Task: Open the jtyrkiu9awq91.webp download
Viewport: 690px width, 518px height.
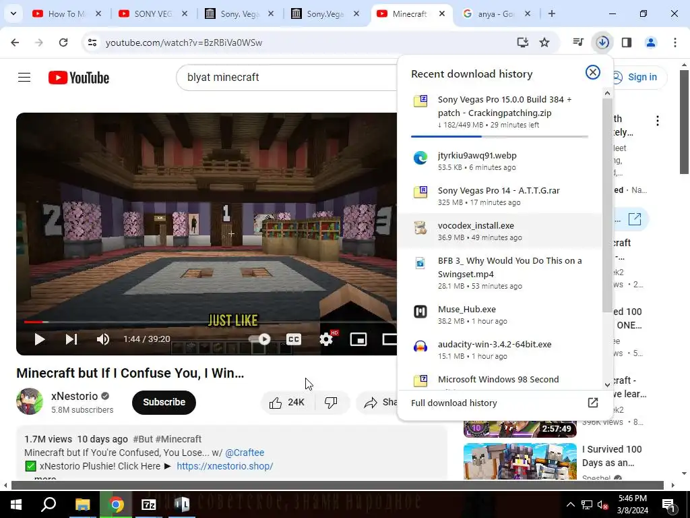Action: tap(499, 161)
